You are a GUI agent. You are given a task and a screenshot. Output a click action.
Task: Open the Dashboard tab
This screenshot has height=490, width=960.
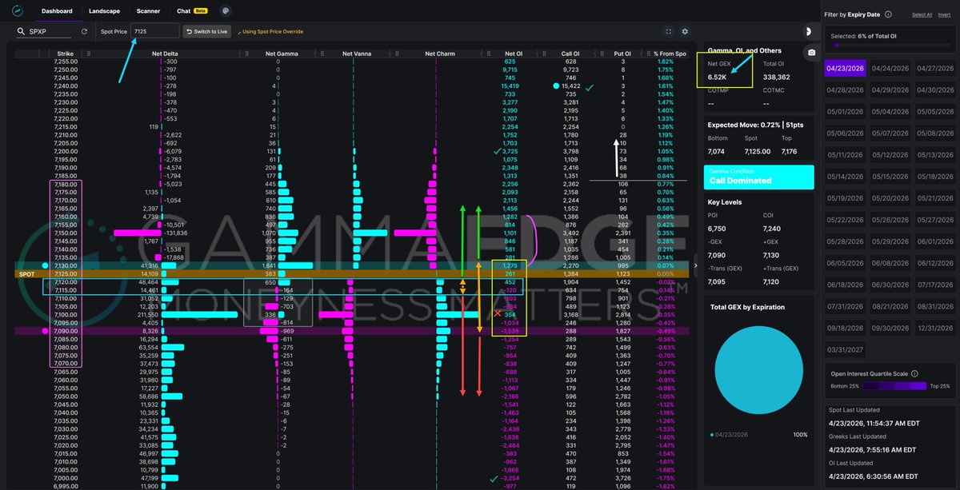(x=57, y=11)
